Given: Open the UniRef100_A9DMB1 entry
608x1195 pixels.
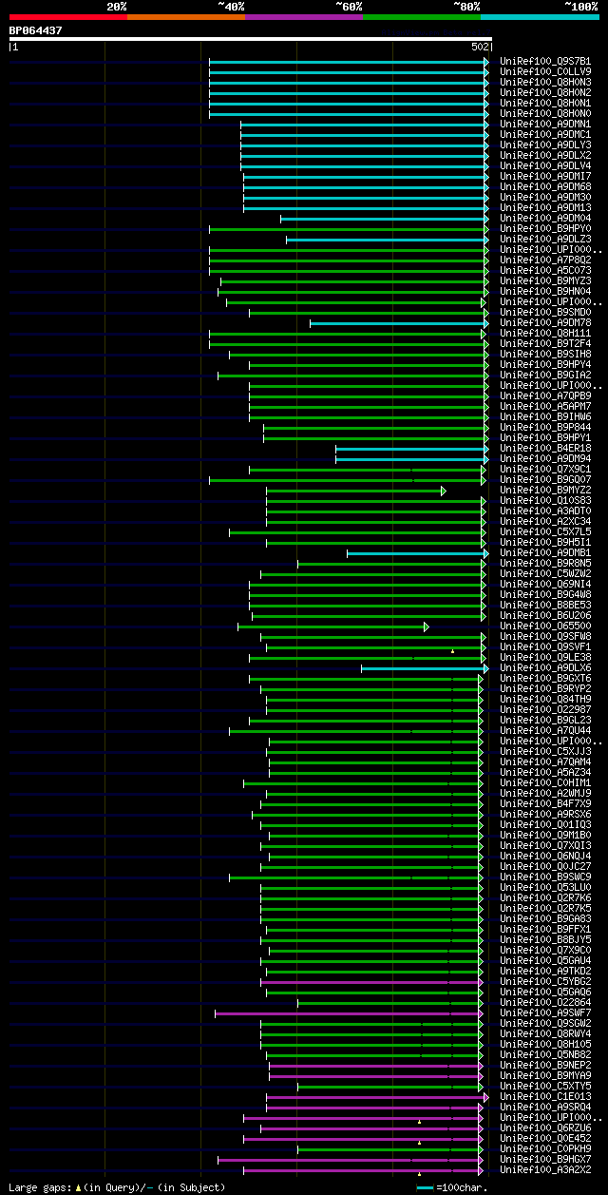Looking at the screenshot, I should (545, 552).
